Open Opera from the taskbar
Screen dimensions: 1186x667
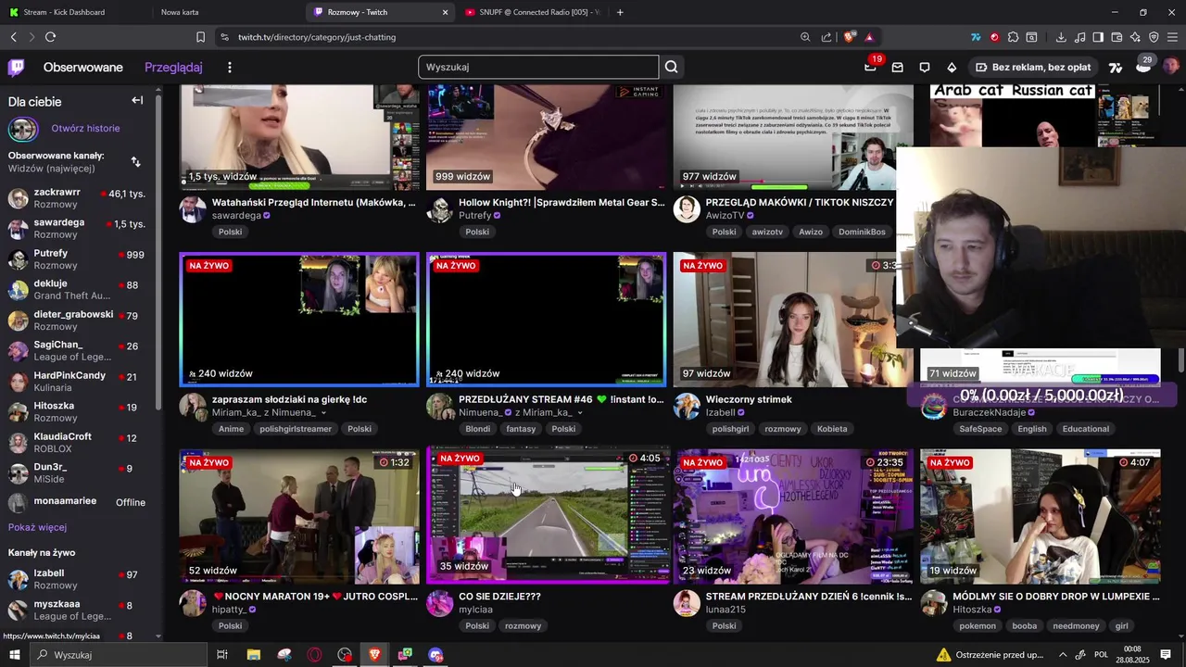tap(314, 655)
